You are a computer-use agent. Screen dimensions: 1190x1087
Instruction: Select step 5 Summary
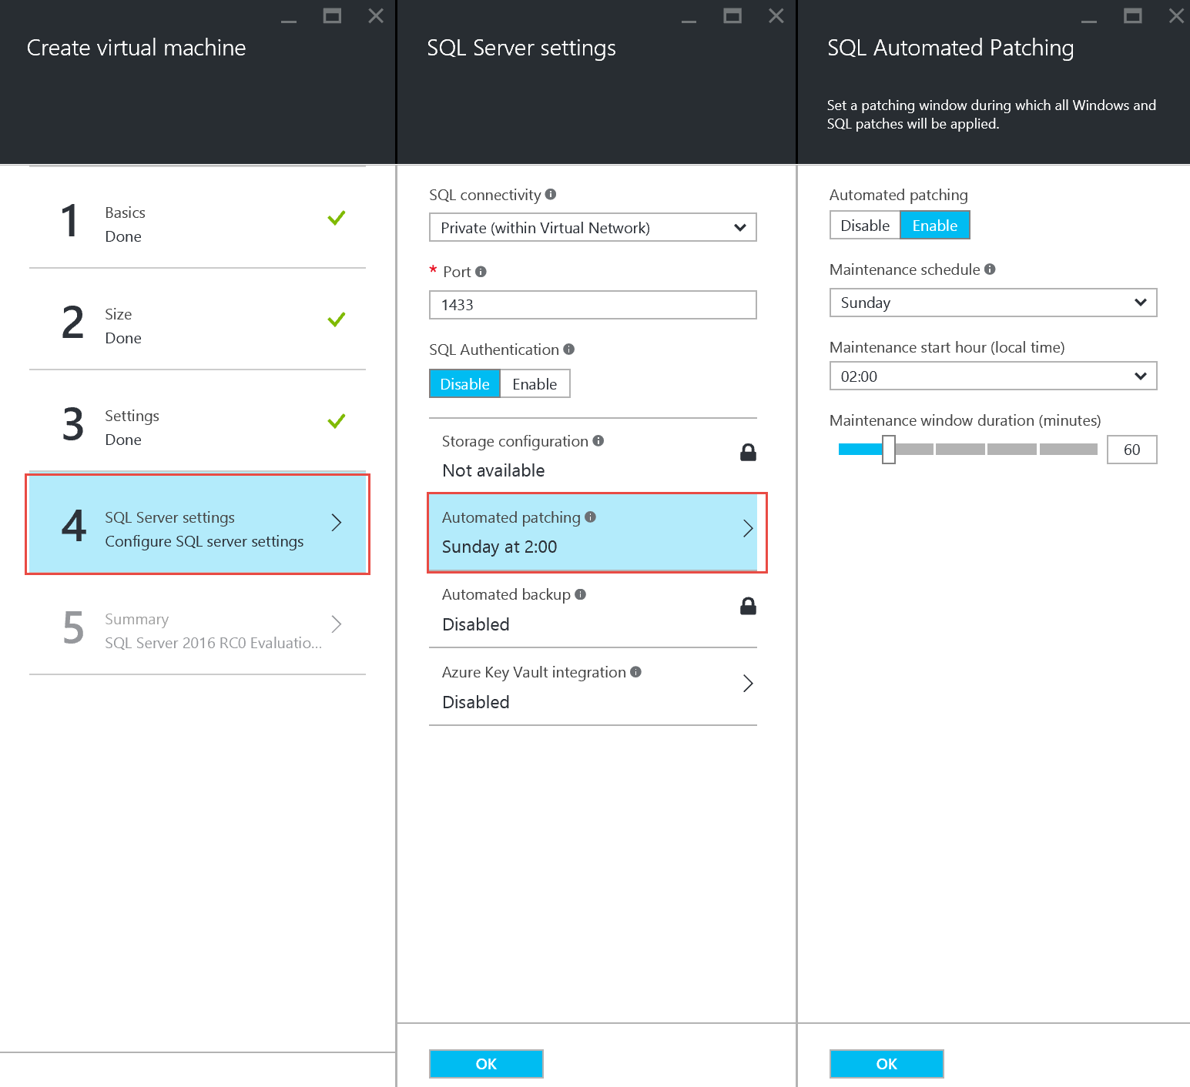pyautogui.click(x=197, y=624)
